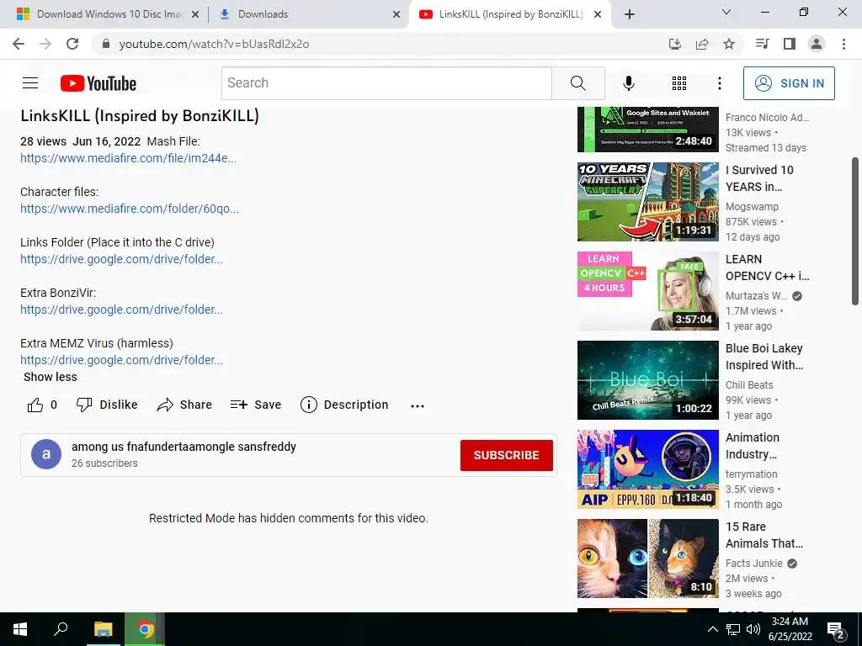This screenshot has height=646, width=862.
Task: Open the network tray icon
Action: pyautogui.click(x=733, y=629)
